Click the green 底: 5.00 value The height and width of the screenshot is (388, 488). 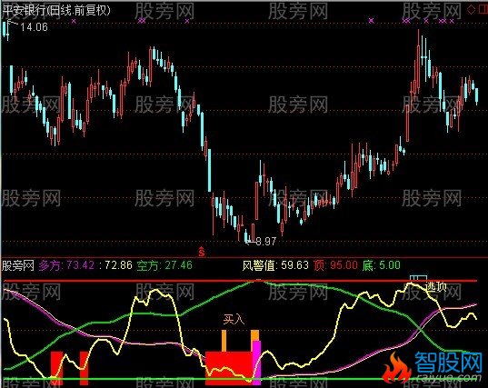(x=382, y=265)
